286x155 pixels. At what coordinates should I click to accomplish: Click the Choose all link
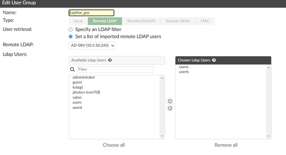pyautogui.click(x=114, y=145)
